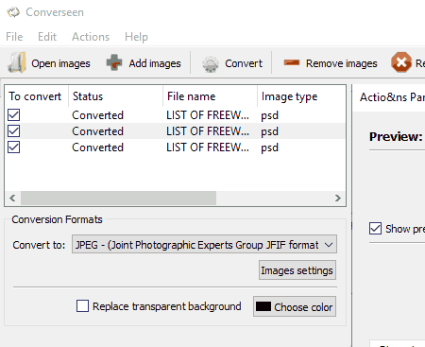Open the Edit menu
Image resolution: width=425 pixels, height=347 pixels.
coord(47,37)
